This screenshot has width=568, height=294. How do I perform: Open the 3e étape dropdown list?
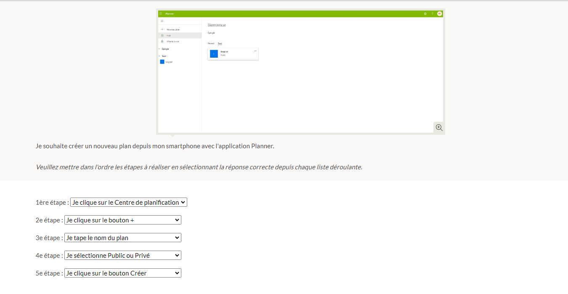[x=122, y=238]
